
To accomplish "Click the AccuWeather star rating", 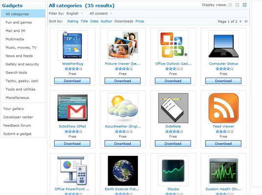I will point(123,132).
